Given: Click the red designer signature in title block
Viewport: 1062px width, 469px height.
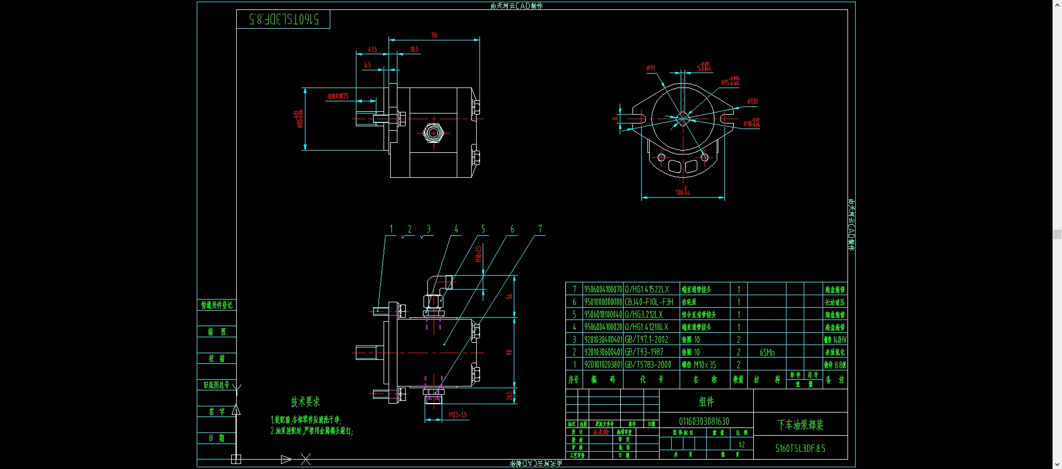Looking at the screenshot, I should tap(601, 432).
